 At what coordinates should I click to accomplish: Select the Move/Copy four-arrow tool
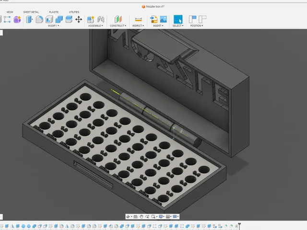pyautogui.click(x=79, y=19)
